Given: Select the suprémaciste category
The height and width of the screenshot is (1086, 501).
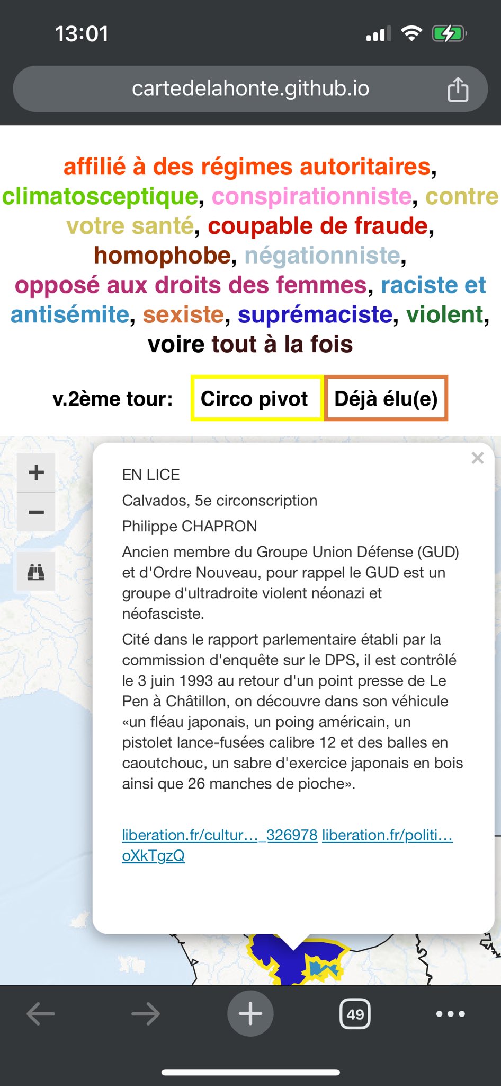Looking at the screenshot, I should coord(315,314).
